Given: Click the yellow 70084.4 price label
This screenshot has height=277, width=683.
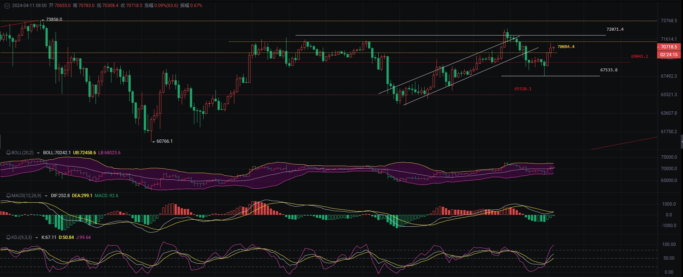Looking at the screenshot, I should click(x=566, y=47).
